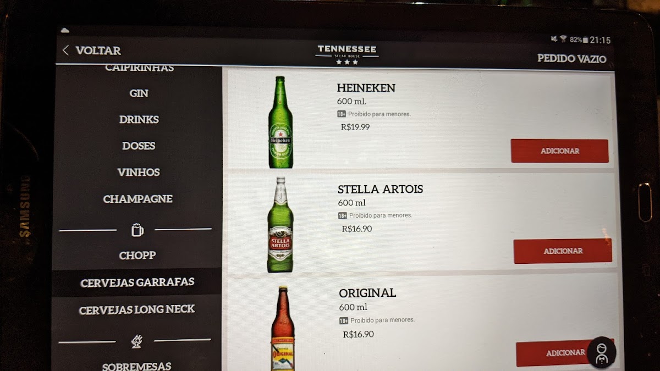Viewport: 660px width, 371px height.
Task: Tap the waiter call icon
Action: [601, 352]
